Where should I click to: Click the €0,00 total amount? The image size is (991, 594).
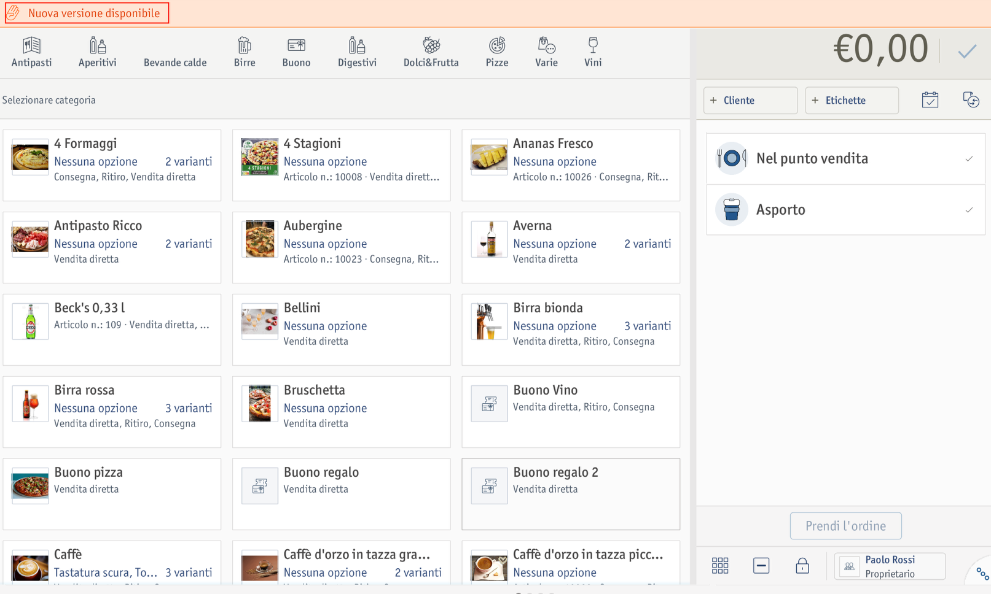click(880, 49)
